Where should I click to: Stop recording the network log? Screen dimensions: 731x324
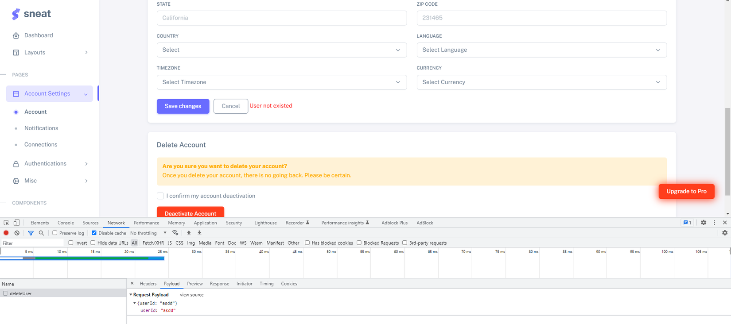(6, 233)
